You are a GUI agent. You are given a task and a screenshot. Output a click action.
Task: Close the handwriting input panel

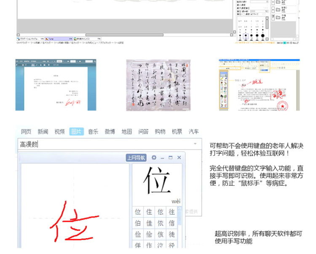pyautogui.click(x=179, y=158)
